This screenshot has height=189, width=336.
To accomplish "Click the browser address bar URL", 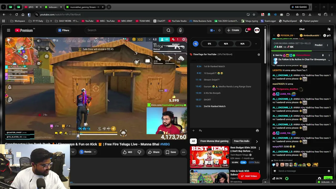I will point(60,14).
